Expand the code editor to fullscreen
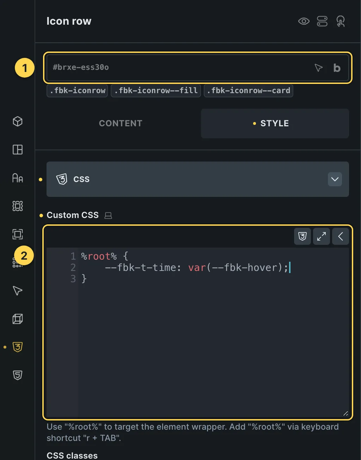The height and width of the screenshot is (460, 361). (x=322, y=236)
